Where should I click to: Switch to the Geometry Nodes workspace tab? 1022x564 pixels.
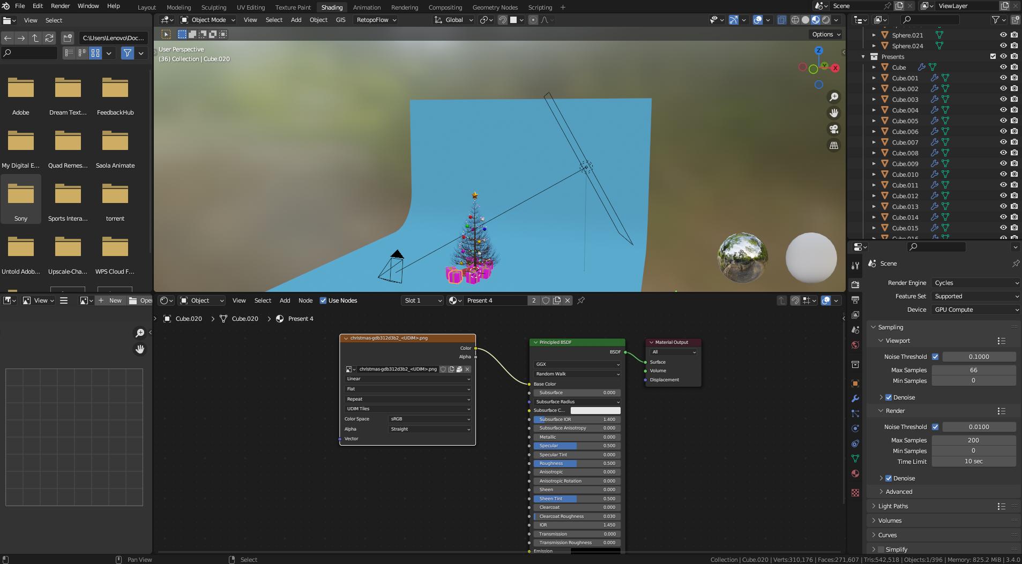pos(495,7)
